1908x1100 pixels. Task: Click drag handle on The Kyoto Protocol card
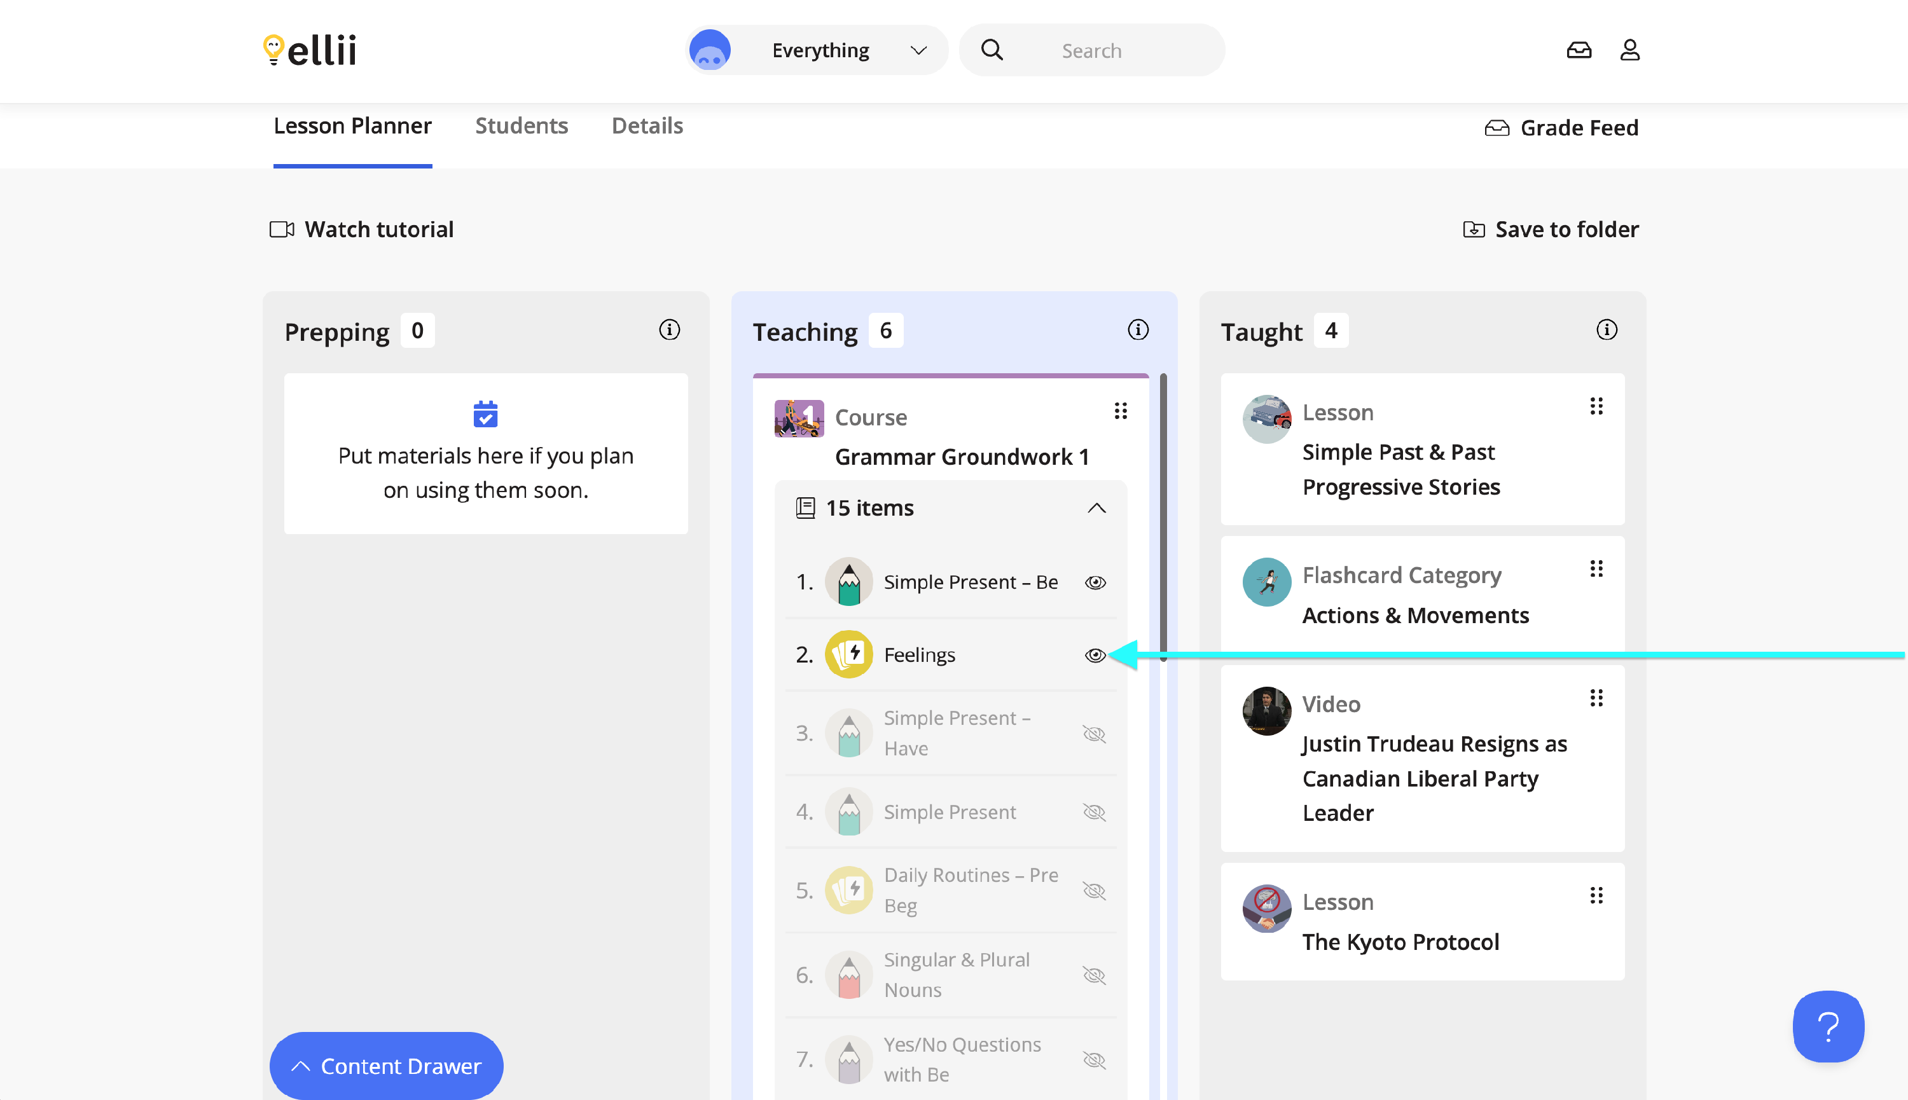click(1596, 896)
